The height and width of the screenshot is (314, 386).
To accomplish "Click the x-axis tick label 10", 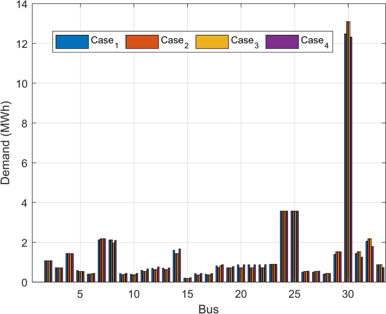I will tap(134, 294).
